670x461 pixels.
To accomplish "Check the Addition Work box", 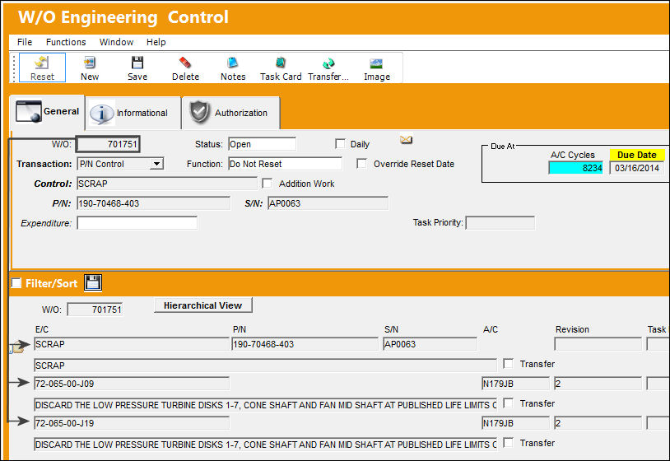I will pos(267,184).
